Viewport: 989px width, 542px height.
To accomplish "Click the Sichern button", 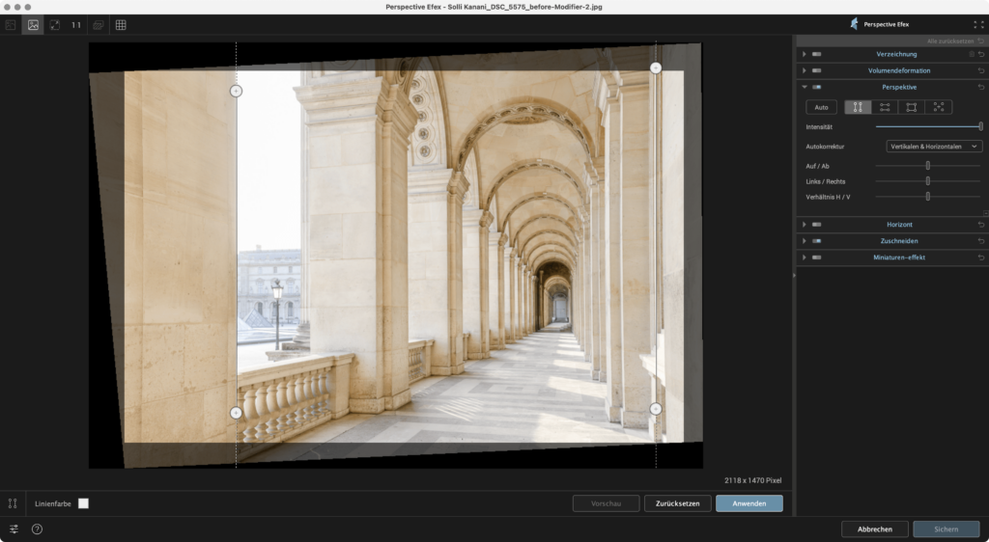I will [947, 528].
